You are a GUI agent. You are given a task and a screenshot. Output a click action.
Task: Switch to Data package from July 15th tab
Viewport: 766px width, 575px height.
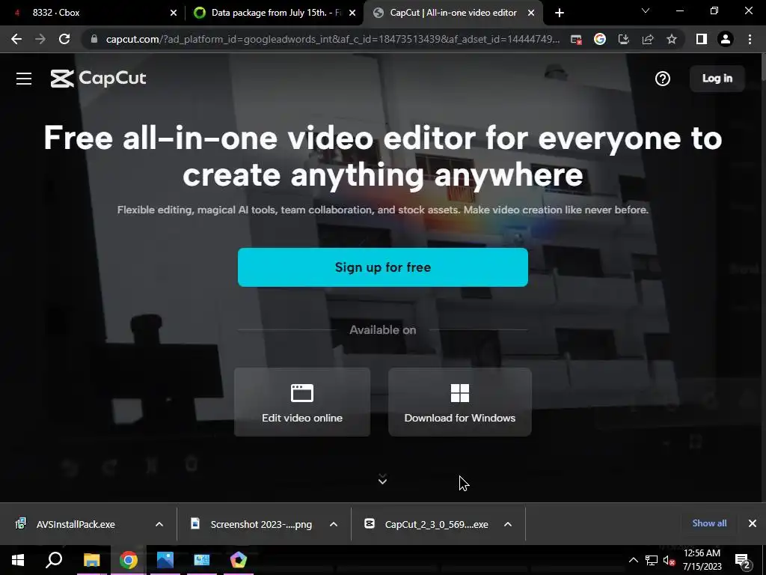pyautogui.click(x=275, y=13)
